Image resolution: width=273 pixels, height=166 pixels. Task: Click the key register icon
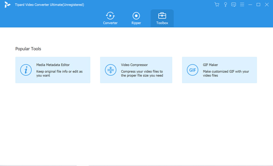(x=226, y=5)
